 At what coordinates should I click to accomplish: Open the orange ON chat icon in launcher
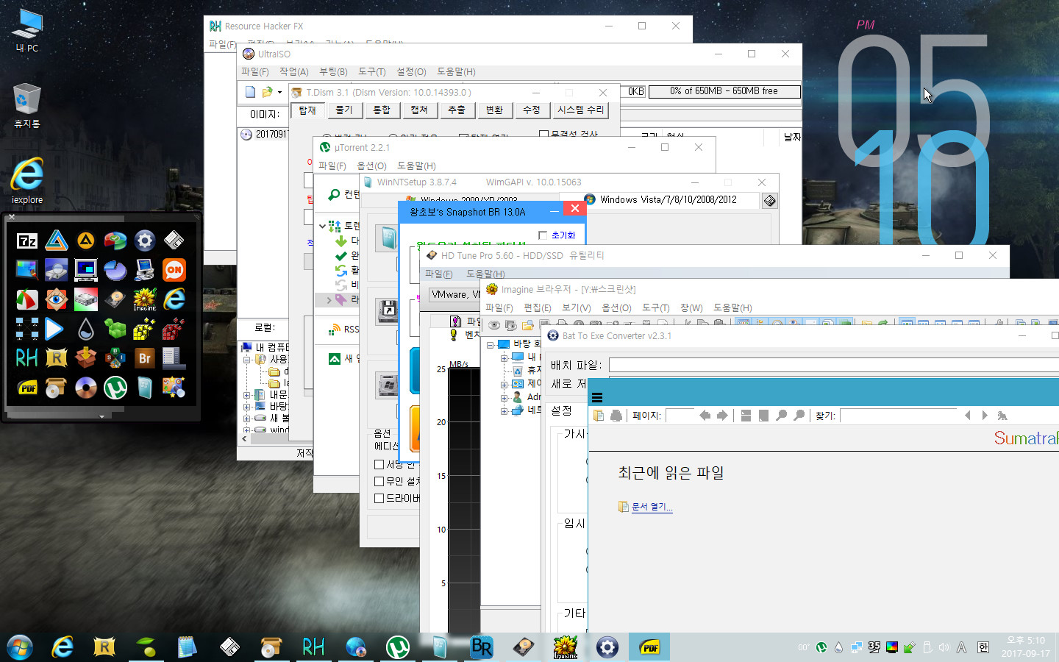174,270
